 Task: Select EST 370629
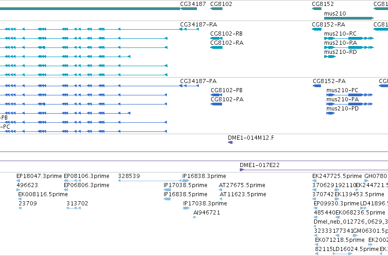tap(314, 190)
